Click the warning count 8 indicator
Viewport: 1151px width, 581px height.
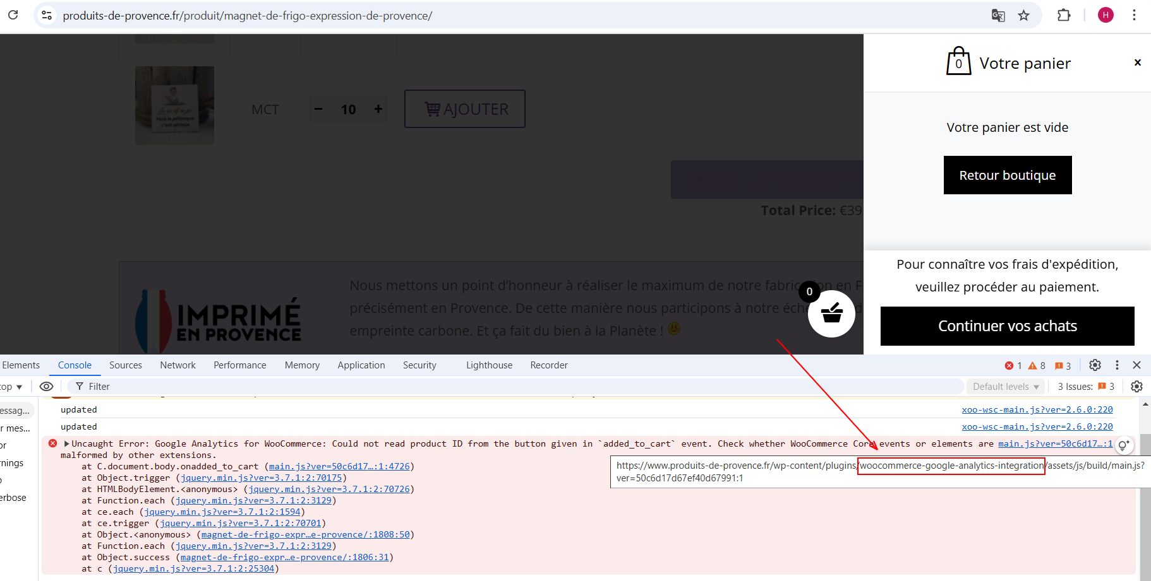pos(1037,366)
